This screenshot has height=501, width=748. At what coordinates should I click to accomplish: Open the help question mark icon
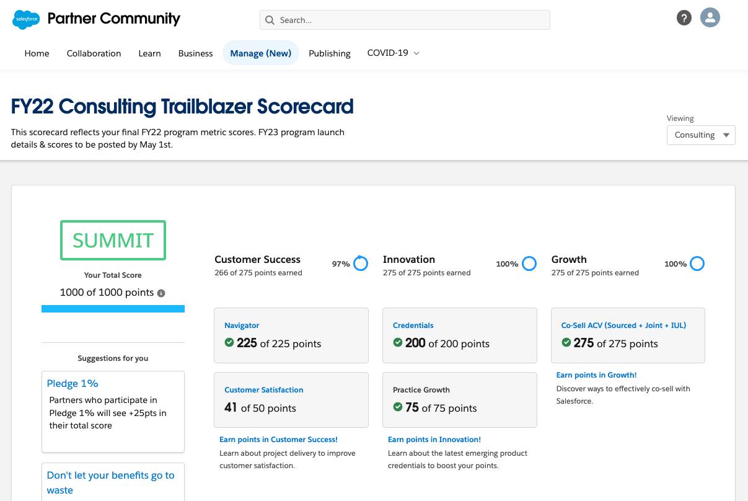(684, 17)
